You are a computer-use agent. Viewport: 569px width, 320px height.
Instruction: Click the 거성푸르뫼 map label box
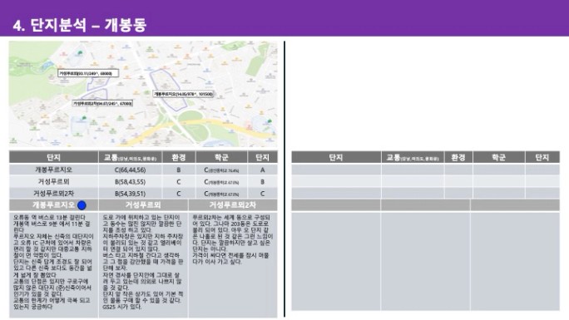tap(88, 73)
